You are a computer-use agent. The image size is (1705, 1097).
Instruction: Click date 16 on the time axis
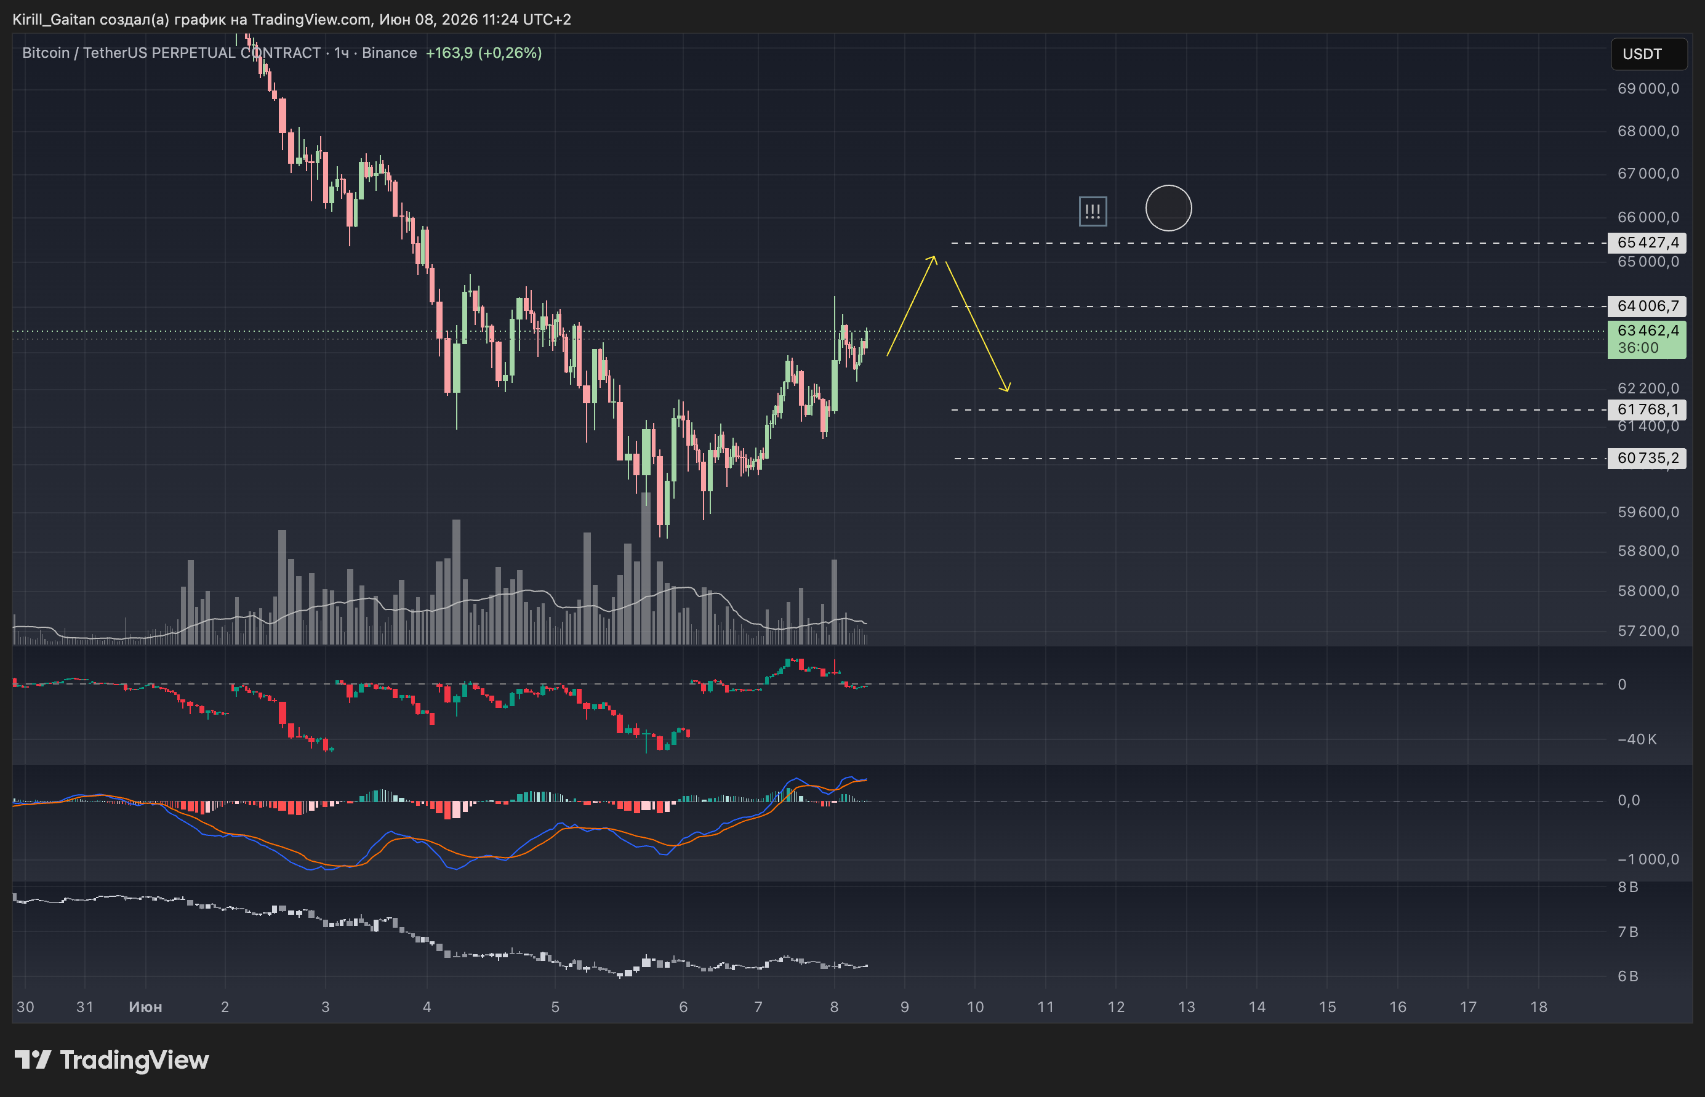point(1398,1007)
